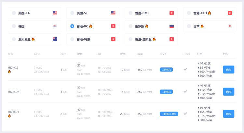Viewport: 244px width, 133px height.
Task: Click the ¥315 /半年度 price
Action: coord(206,116)
